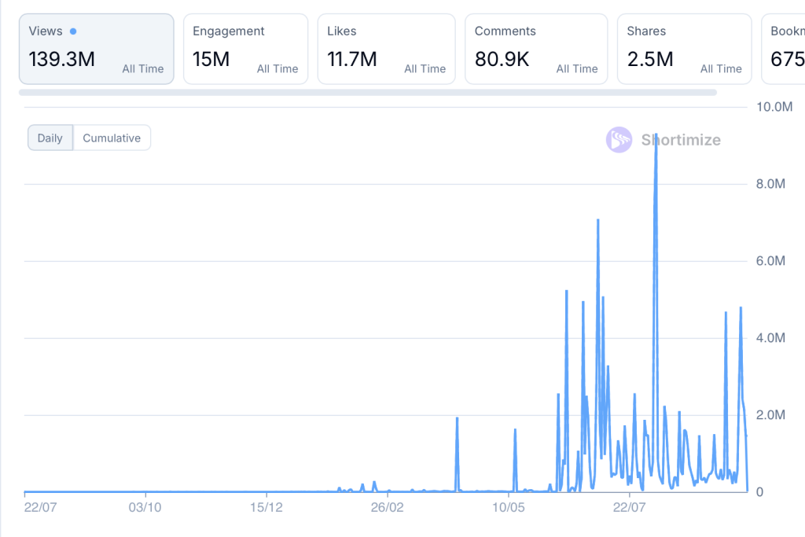Screen dimensions: 805x537
Task: Click the 10.0M y-axis label
Action: click(x=773, y=107)
